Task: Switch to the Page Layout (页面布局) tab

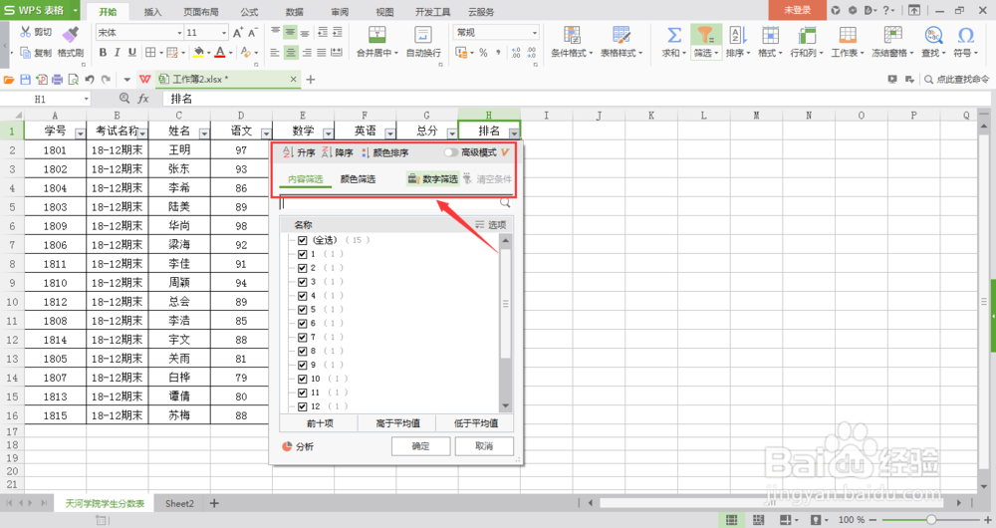Action: (201, 11)
